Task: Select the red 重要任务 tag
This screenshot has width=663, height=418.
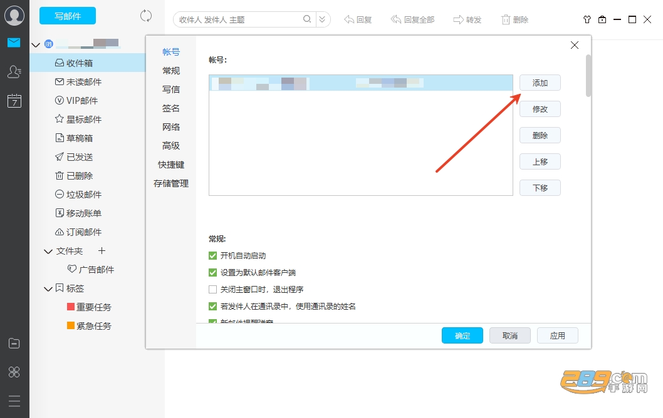Action: tap(89, 307)
